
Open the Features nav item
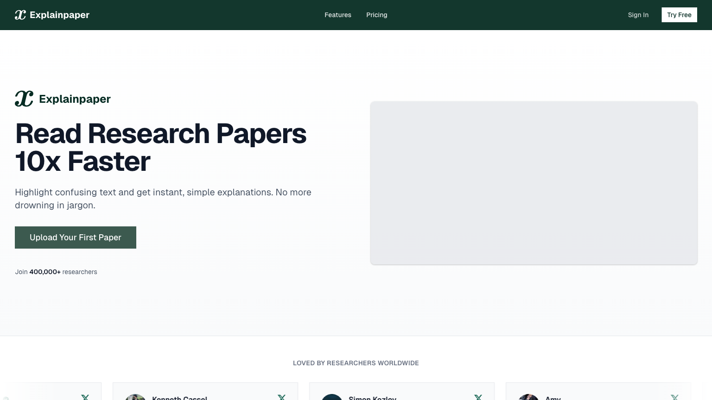click(x=338, y=15)
